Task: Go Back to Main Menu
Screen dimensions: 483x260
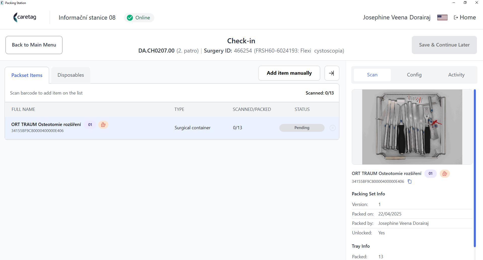Action: tap(34, 45)
